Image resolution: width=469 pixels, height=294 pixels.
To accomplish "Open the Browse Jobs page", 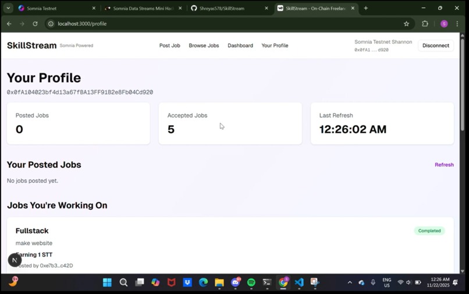I will tap(204, 45).
